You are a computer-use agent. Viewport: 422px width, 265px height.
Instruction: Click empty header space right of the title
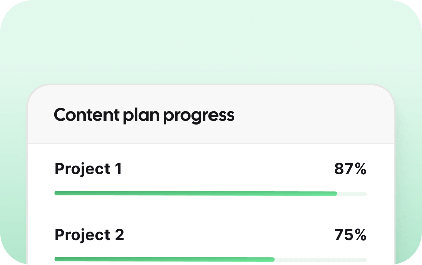[311, 115]
